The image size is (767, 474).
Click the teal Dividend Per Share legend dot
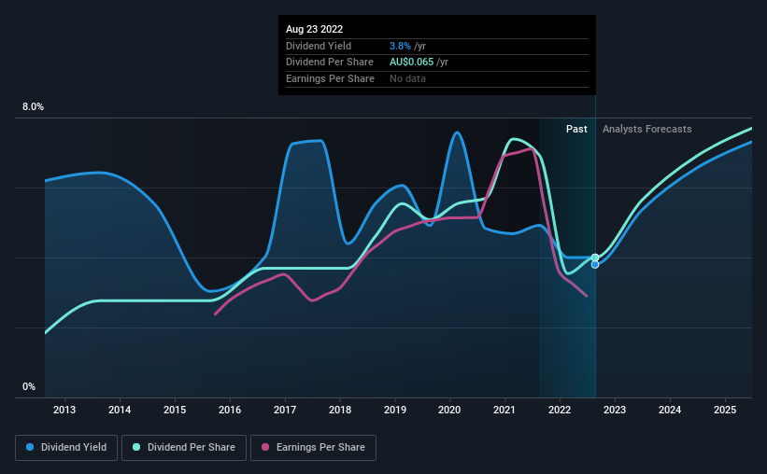pyautogui.click(x=136, y=447)
